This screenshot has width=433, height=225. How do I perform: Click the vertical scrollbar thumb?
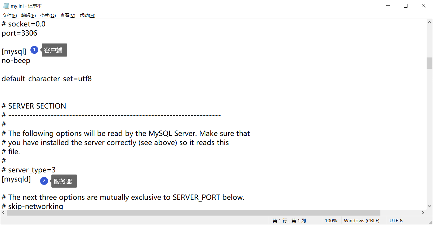[x=430, y=63]
